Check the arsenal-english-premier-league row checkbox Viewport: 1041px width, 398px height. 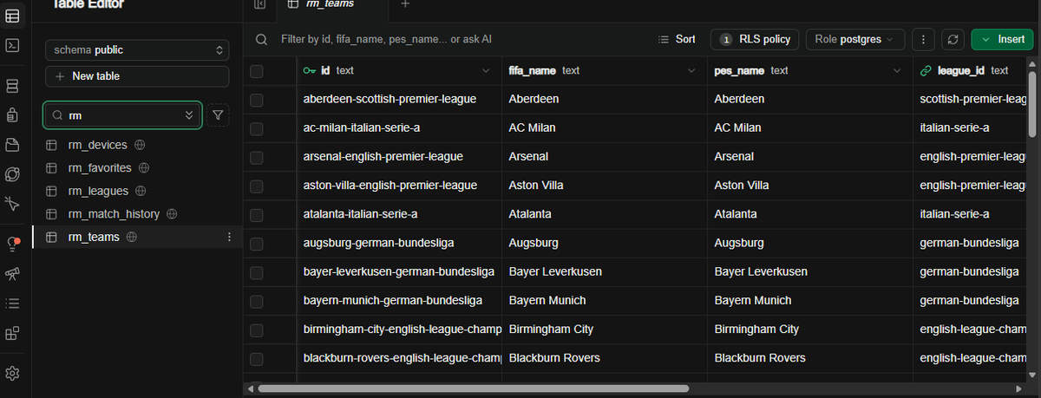(256, 157)
